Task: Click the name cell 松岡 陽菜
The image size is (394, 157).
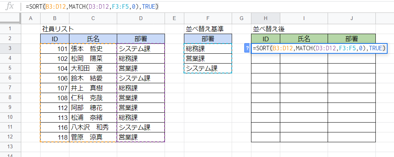Action: [93, 58]
